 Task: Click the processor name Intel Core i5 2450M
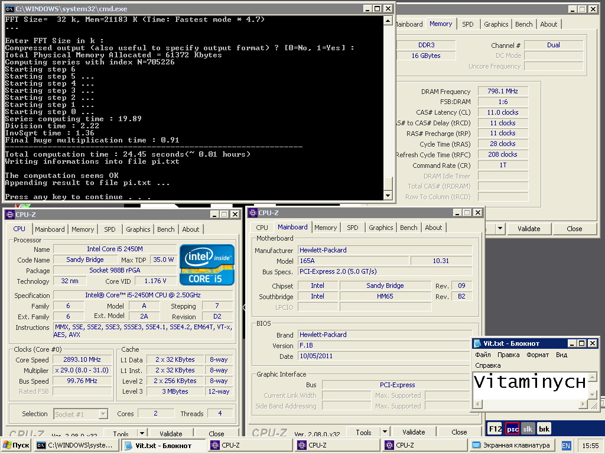coord(115,249)
